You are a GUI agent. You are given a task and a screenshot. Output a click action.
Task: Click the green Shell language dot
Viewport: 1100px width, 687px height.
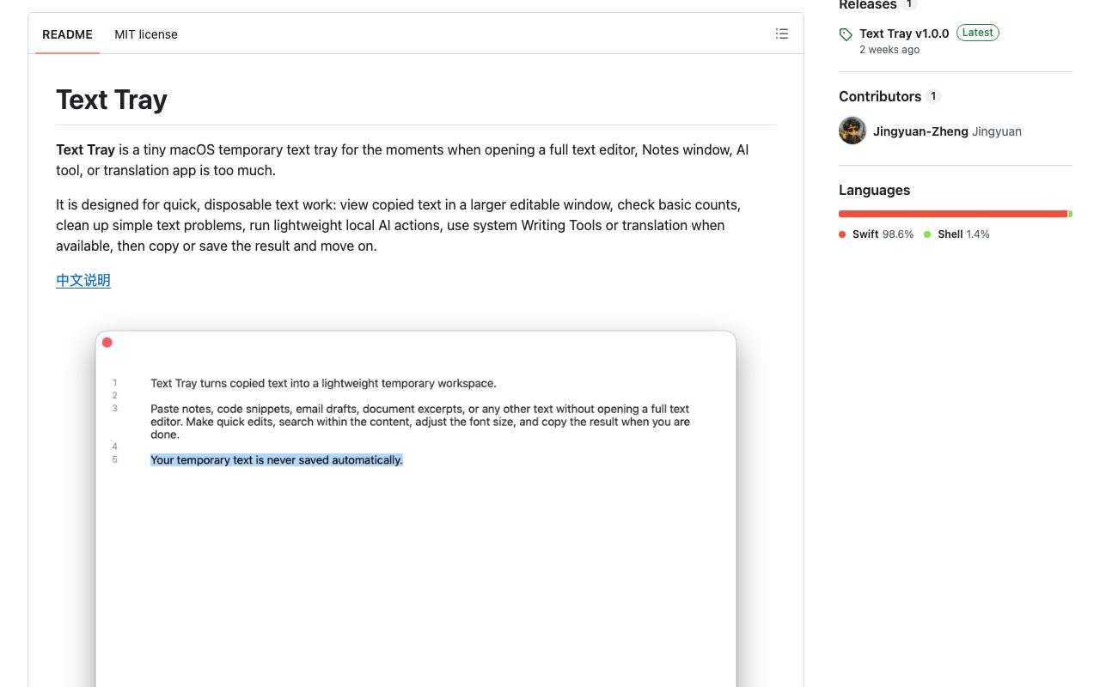click(x=927, y=234)
